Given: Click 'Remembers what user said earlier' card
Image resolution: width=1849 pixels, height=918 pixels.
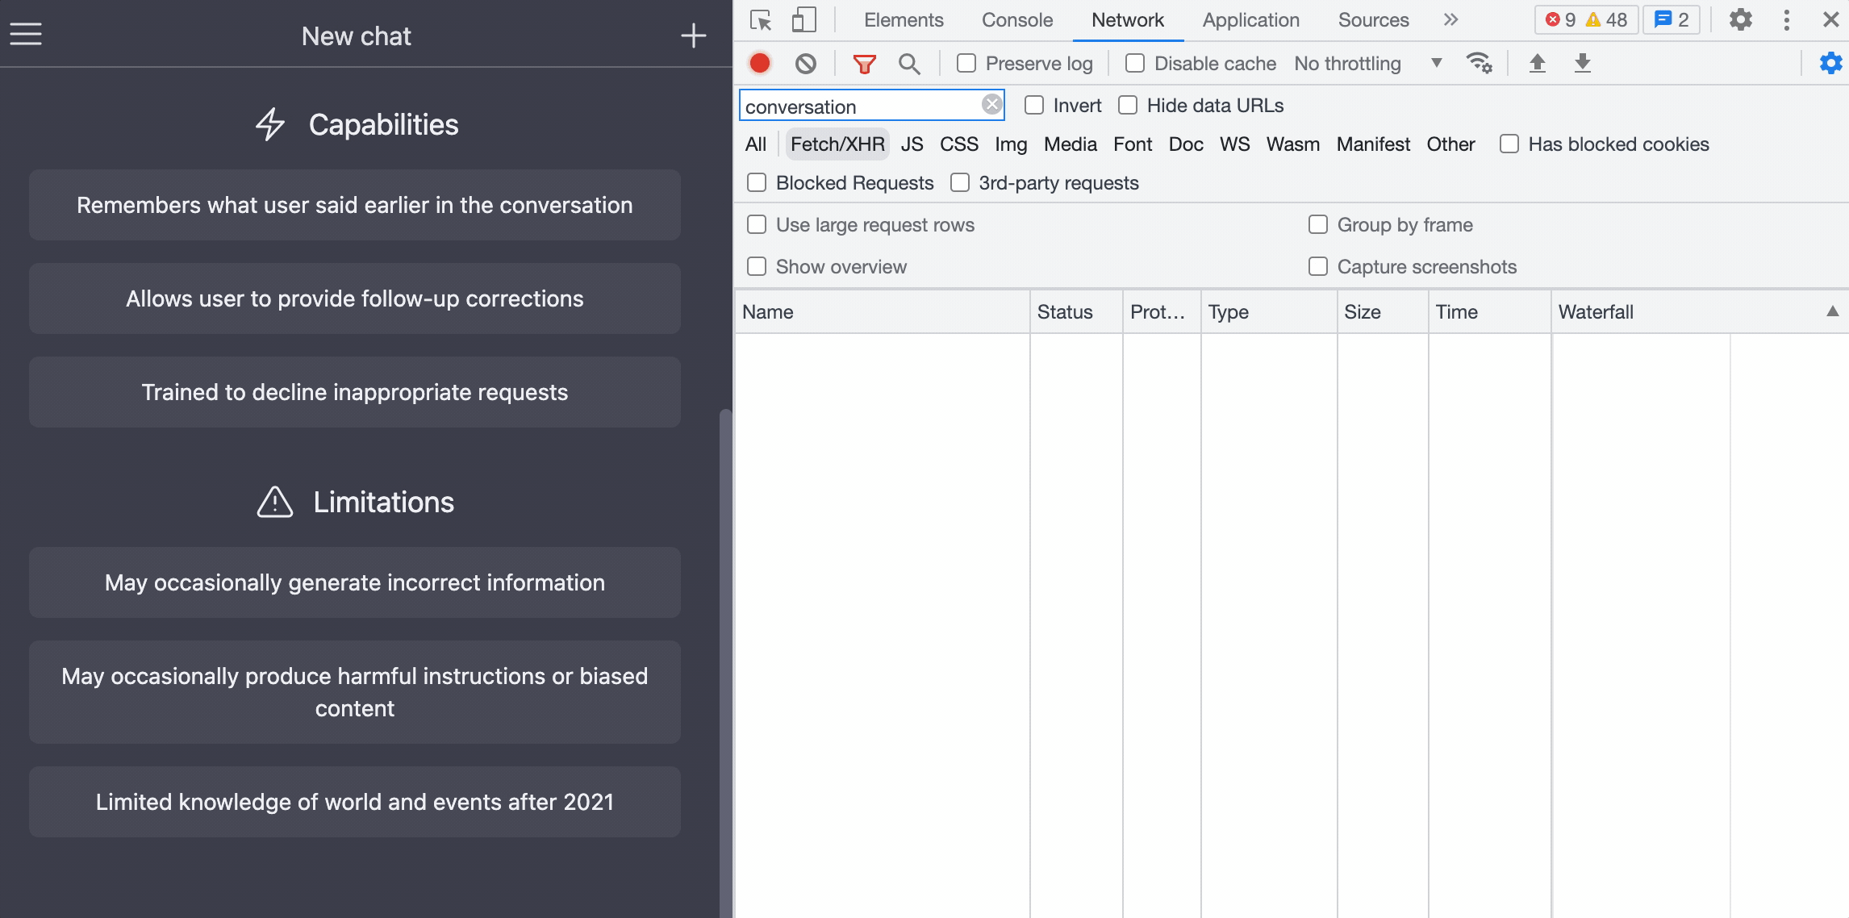Looking at the screenshot, I should 355,205.
